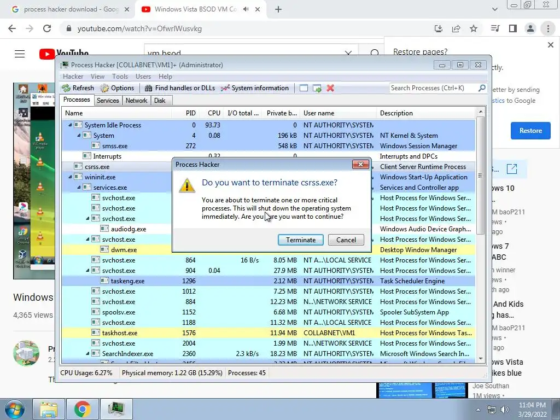Mute the YouTube tab audio icon
The image size is (560, 420).
tap(246, 9)
